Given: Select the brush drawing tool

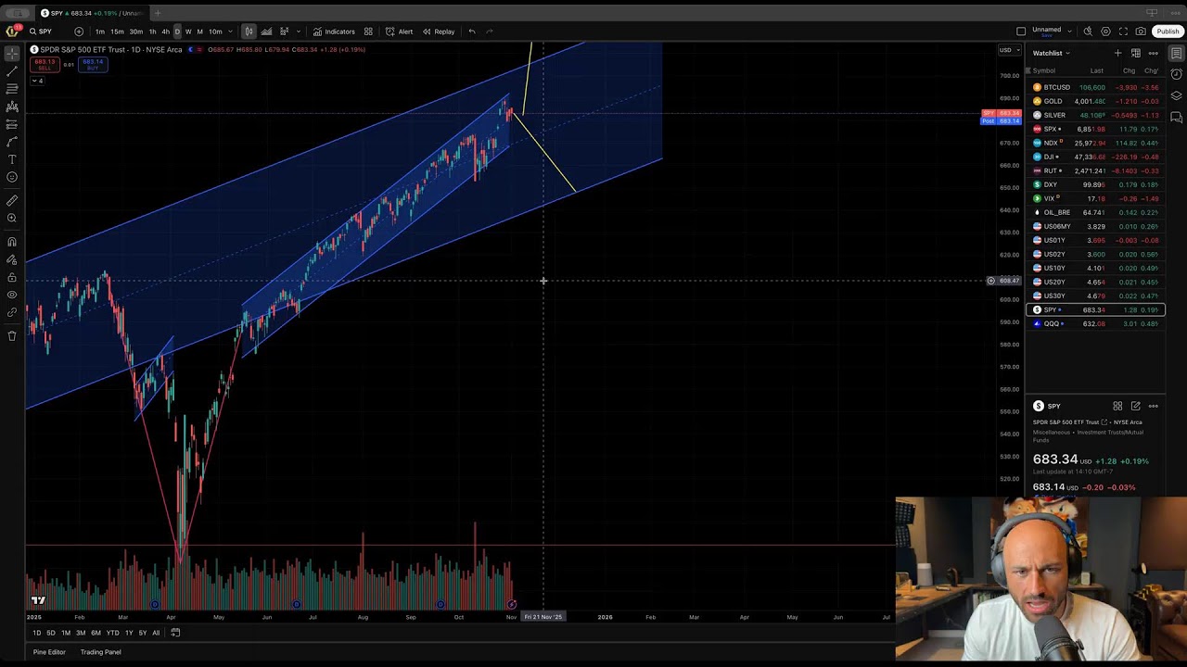Looking at the screenshot, I should pos(12,142).
